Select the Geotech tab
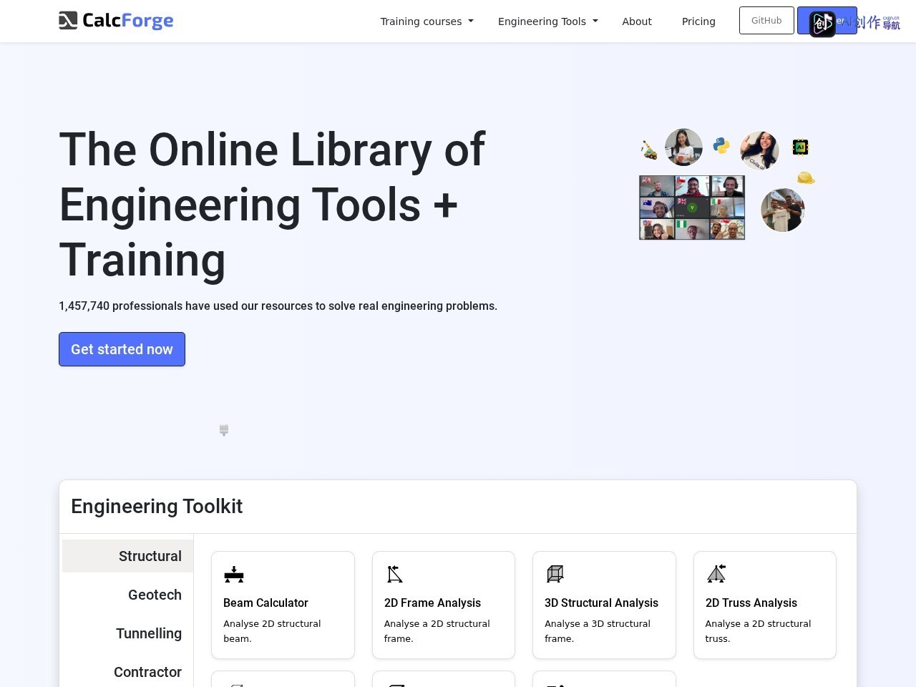The width and height of the screenshot is (916, 687). (x=127, y=595)
